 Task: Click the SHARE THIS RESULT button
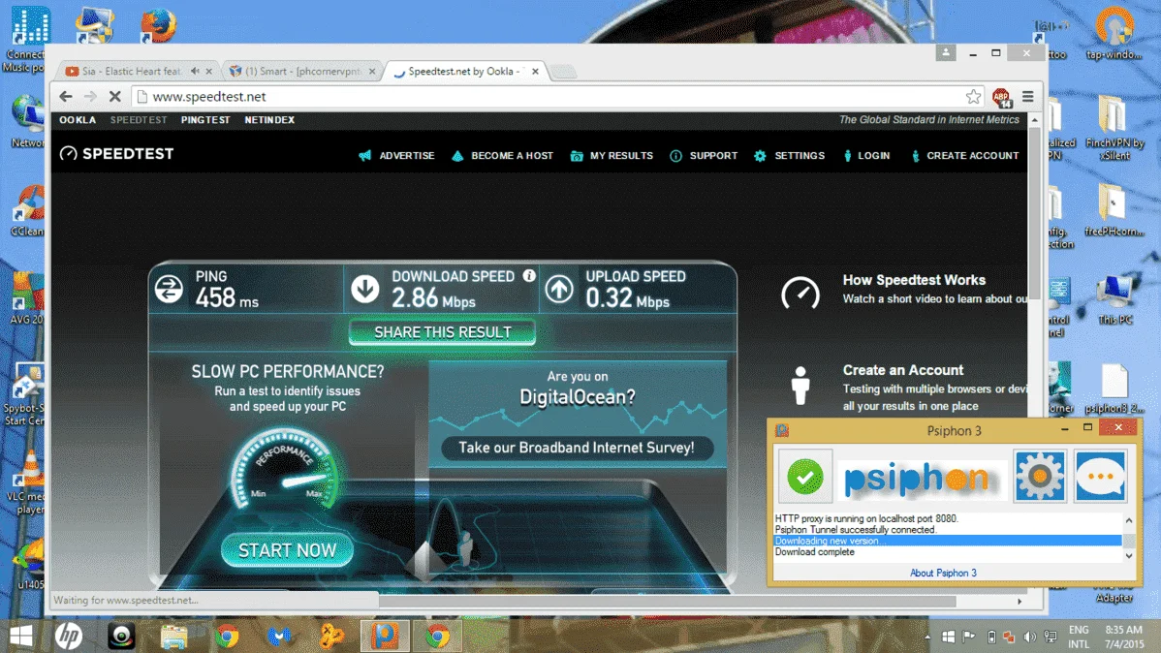(x=442, y=332)
